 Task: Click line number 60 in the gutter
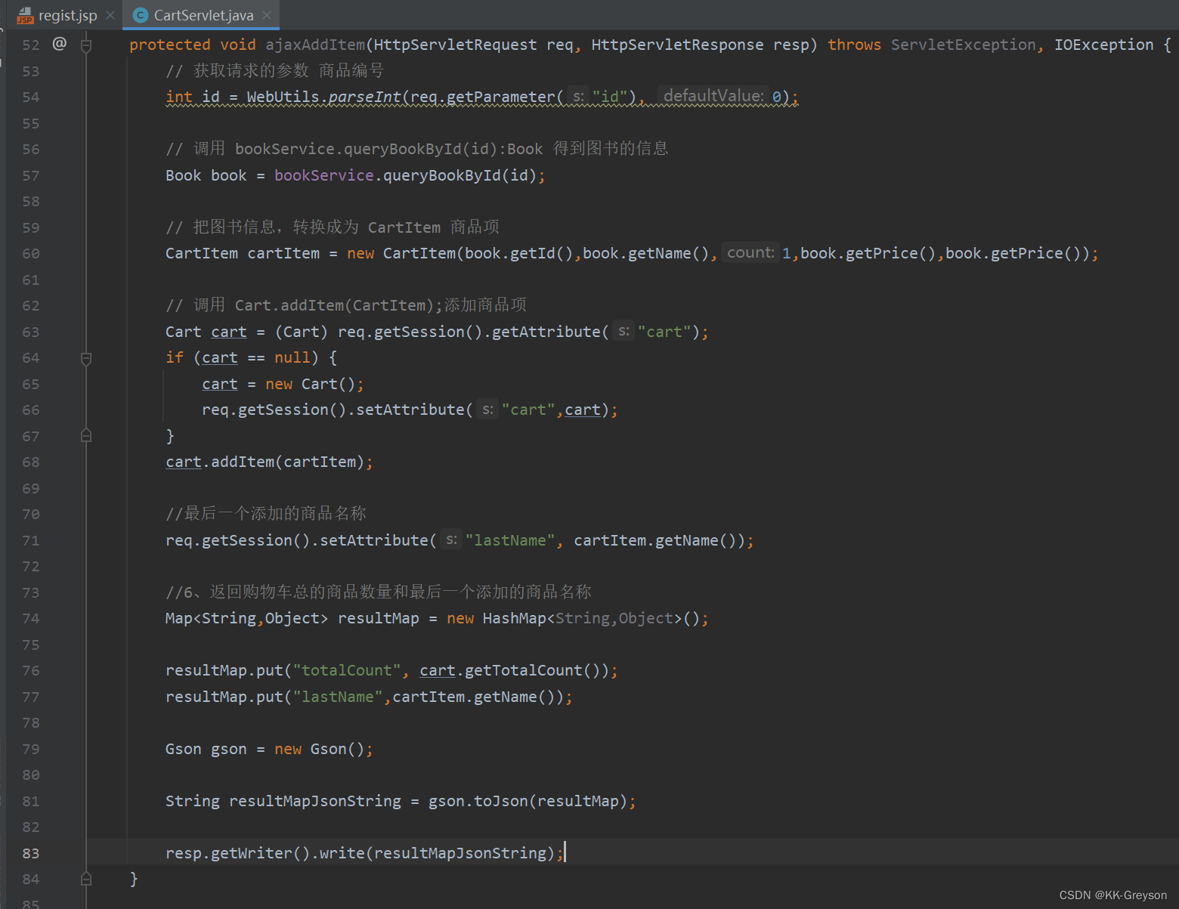coord(31,254)
